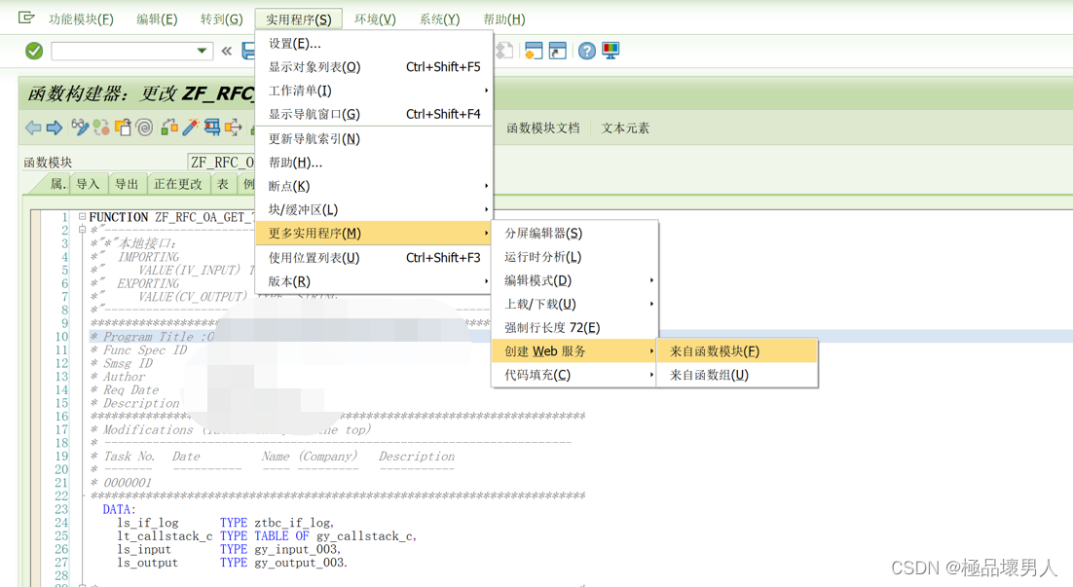Click the Forward arrow navigation icon
The width and height of the screenshot is (1073, 587).
[55, 128]
